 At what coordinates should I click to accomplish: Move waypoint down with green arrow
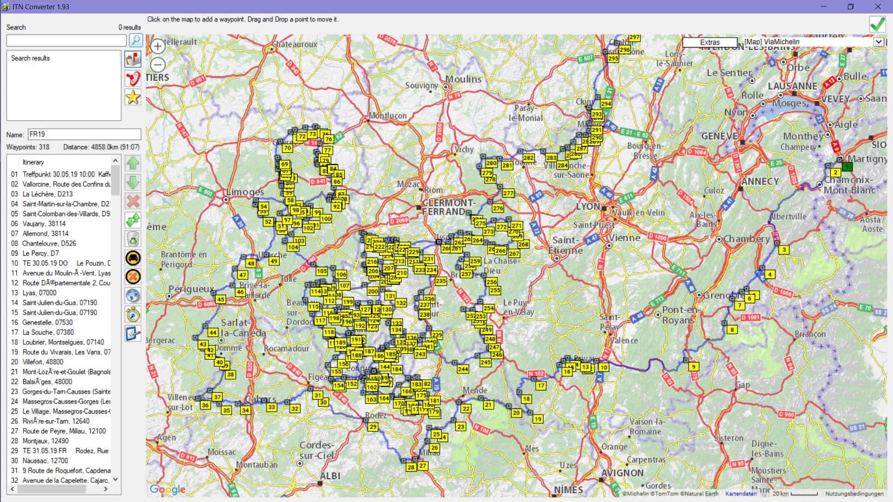tap(133, 182)
